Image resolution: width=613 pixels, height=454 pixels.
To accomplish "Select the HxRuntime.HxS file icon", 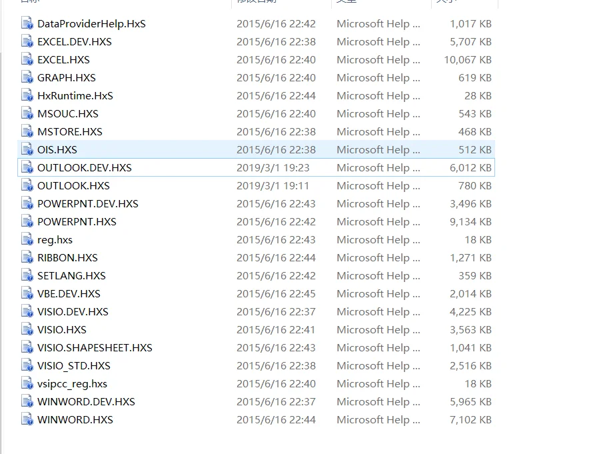I will (x=27, y=95).
